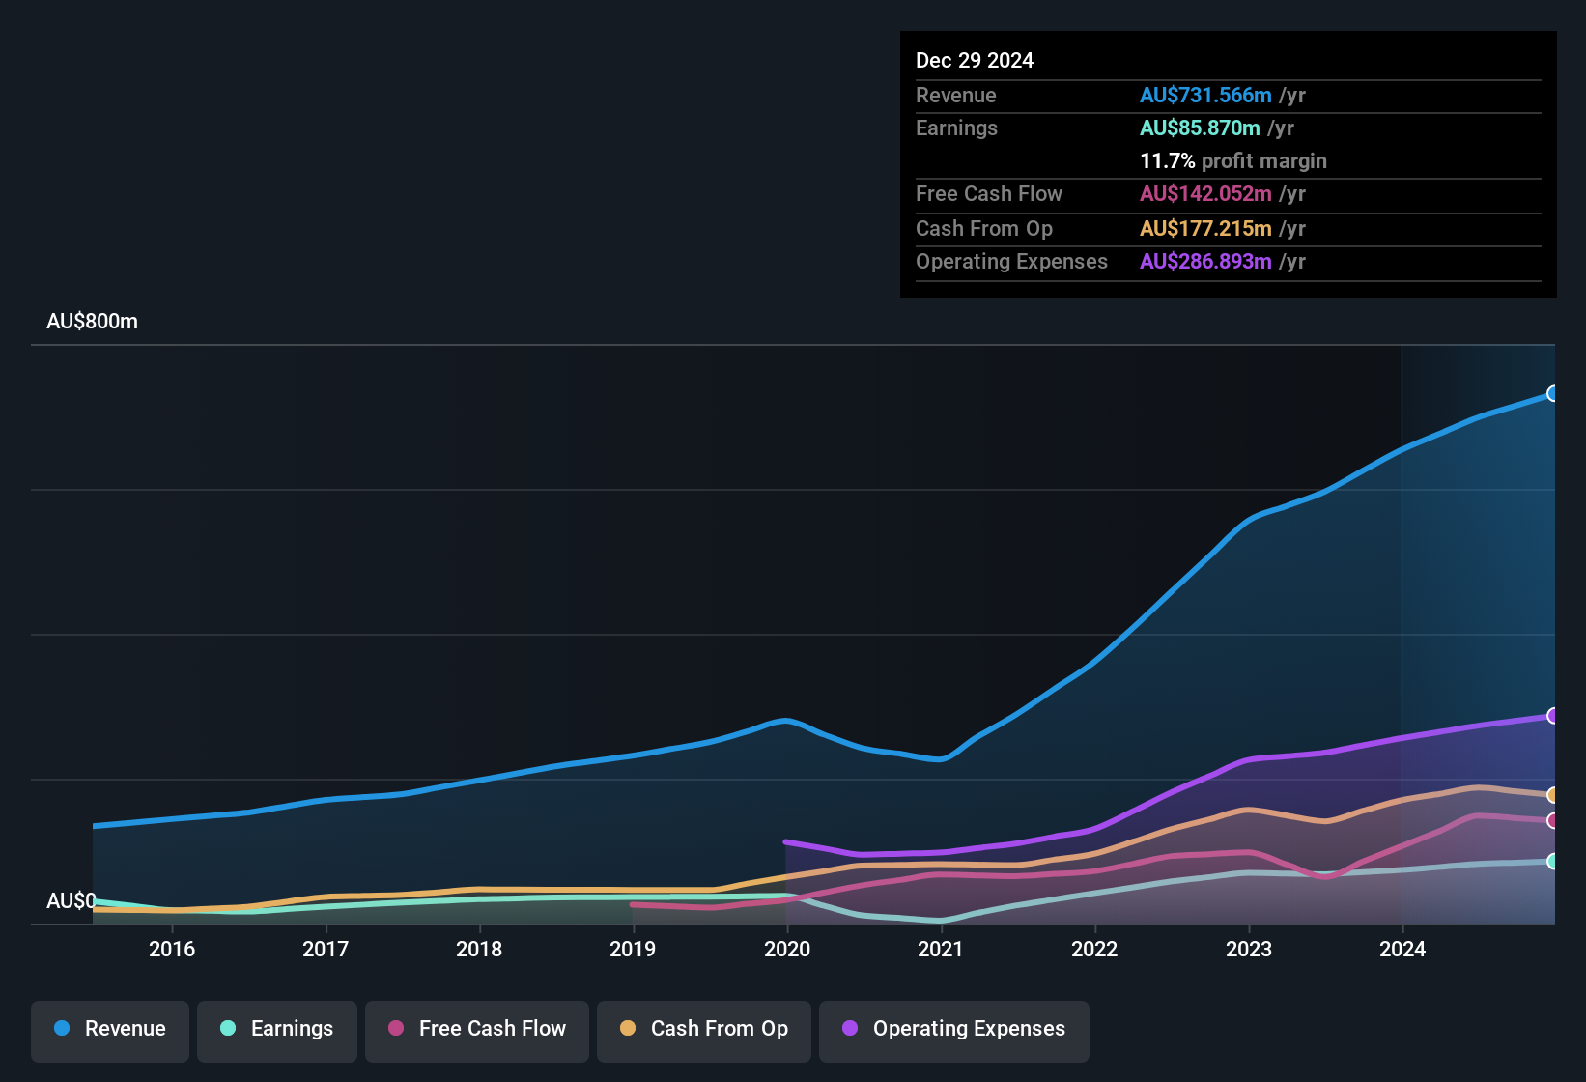Select the Cash From Op legend label
Viewport: 1586px width, 1082px height.
point(719,1029)
